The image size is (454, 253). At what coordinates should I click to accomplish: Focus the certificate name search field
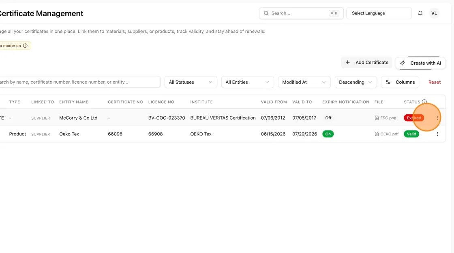coord(79,82)
